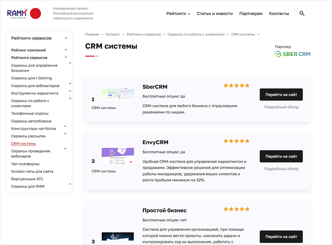
Task: Click the star rating of Простой бизнес
Action: click(236, 209)
